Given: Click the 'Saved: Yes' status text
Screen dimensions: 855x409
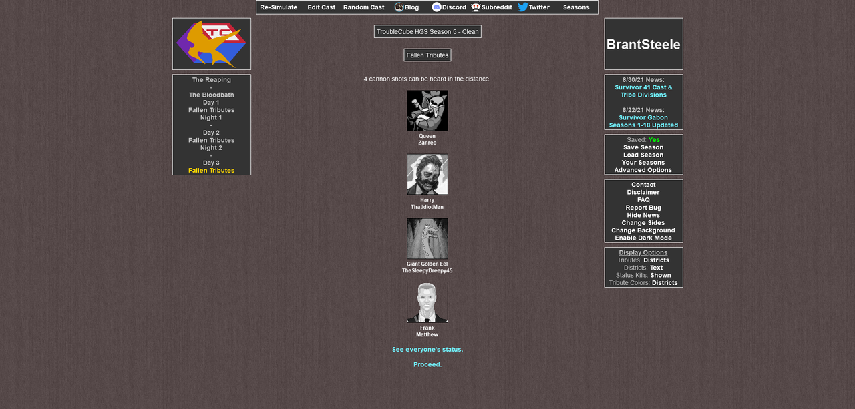Looking at the screenshot, I should (x=643, y=140).
